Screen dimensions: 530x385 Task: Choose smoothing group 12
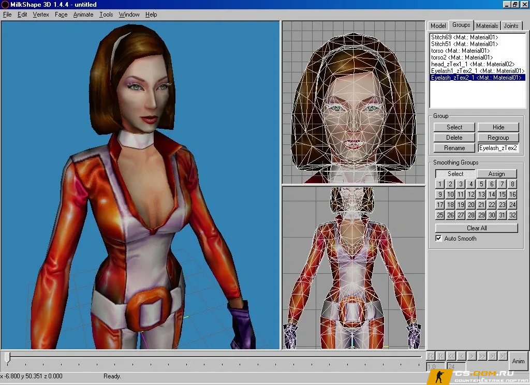pos(471,195)
